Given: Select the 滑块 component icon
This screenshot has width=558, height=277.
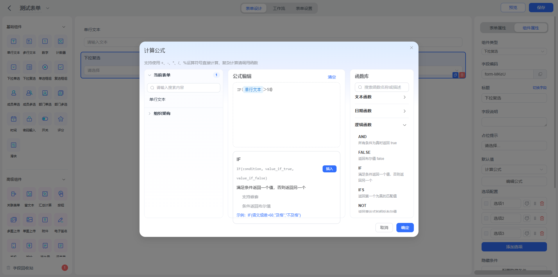Looking at the screenshot, I should point(14,145).
